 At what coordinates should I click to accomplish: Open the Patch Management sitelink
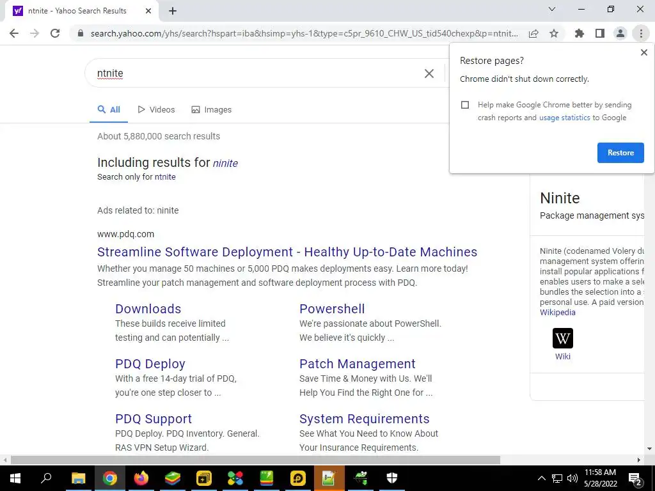click(357, 364)
